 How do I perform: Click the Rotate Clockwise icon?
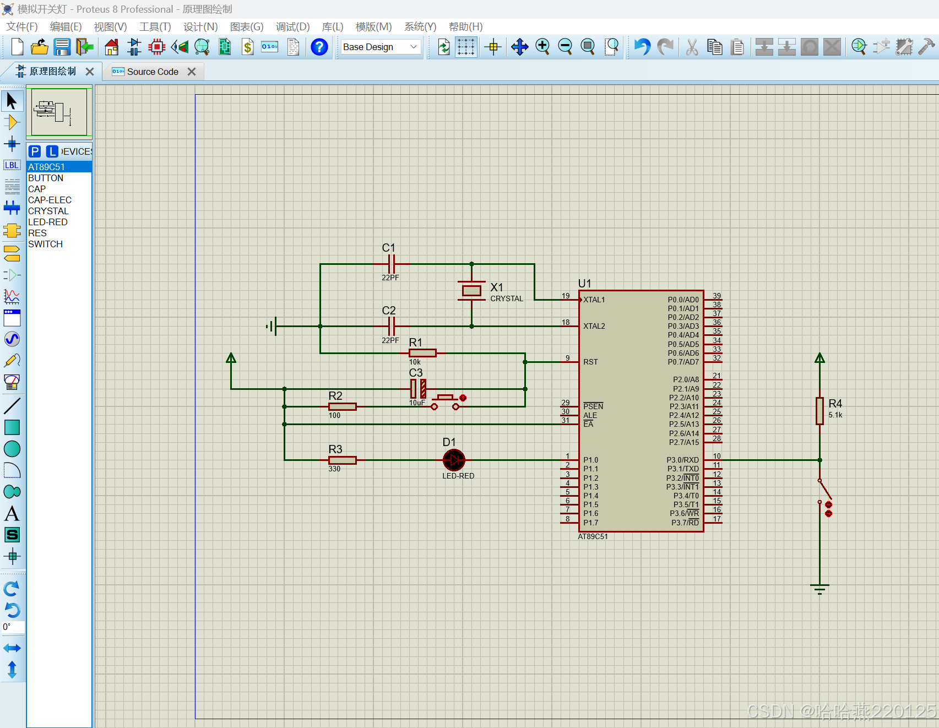click(12, 589)
